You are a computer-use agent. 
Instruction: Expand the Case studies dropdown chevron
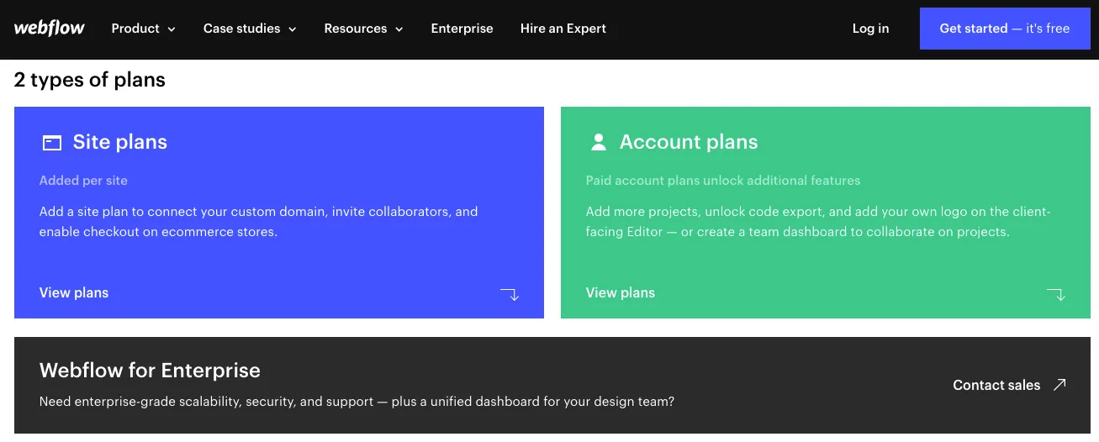293,29
